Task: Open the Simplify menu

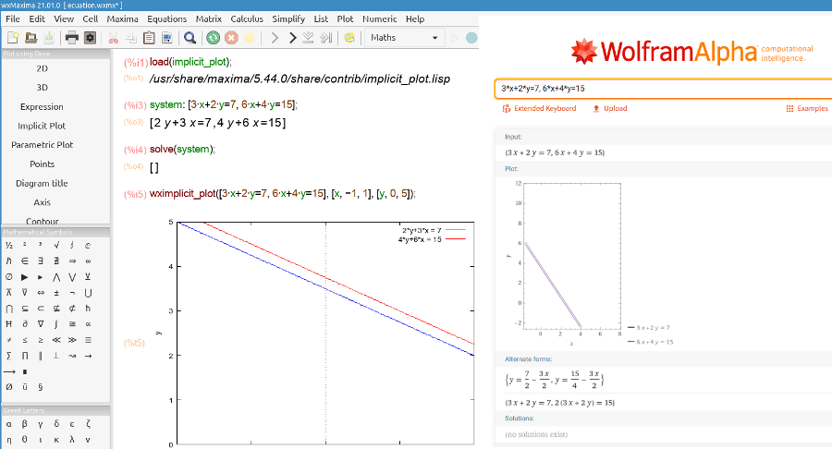Action: click(288, 19)
